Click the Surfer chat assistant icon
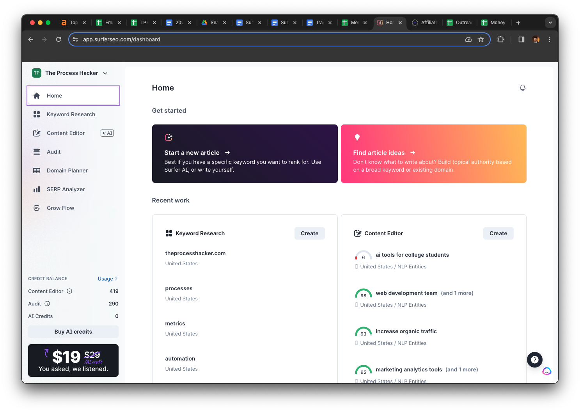The image size is (580, 412). pos(547,371)
